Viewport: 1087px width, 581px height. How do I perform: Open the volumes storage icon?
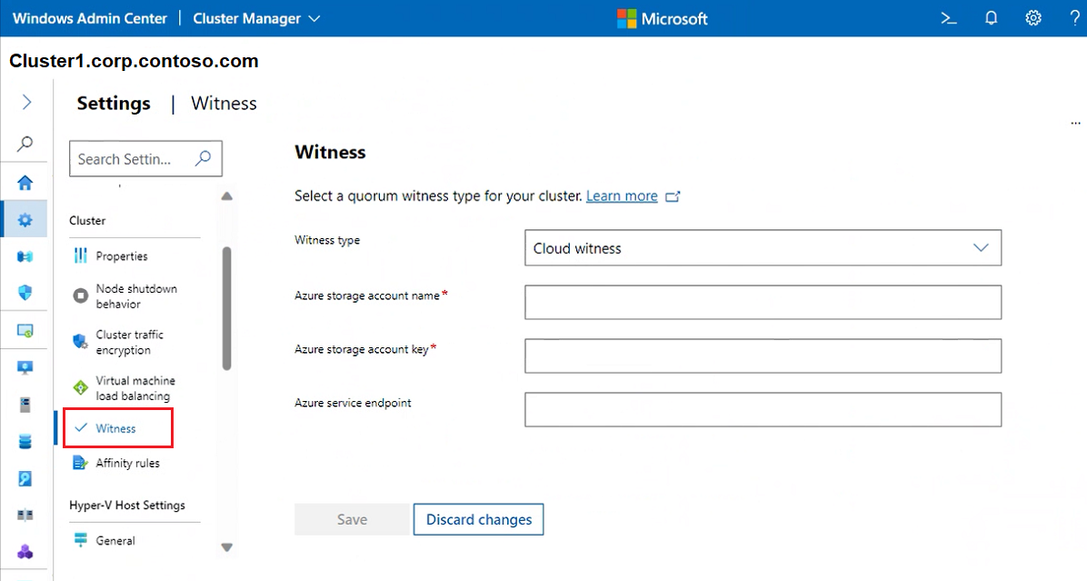pos(25,442)
